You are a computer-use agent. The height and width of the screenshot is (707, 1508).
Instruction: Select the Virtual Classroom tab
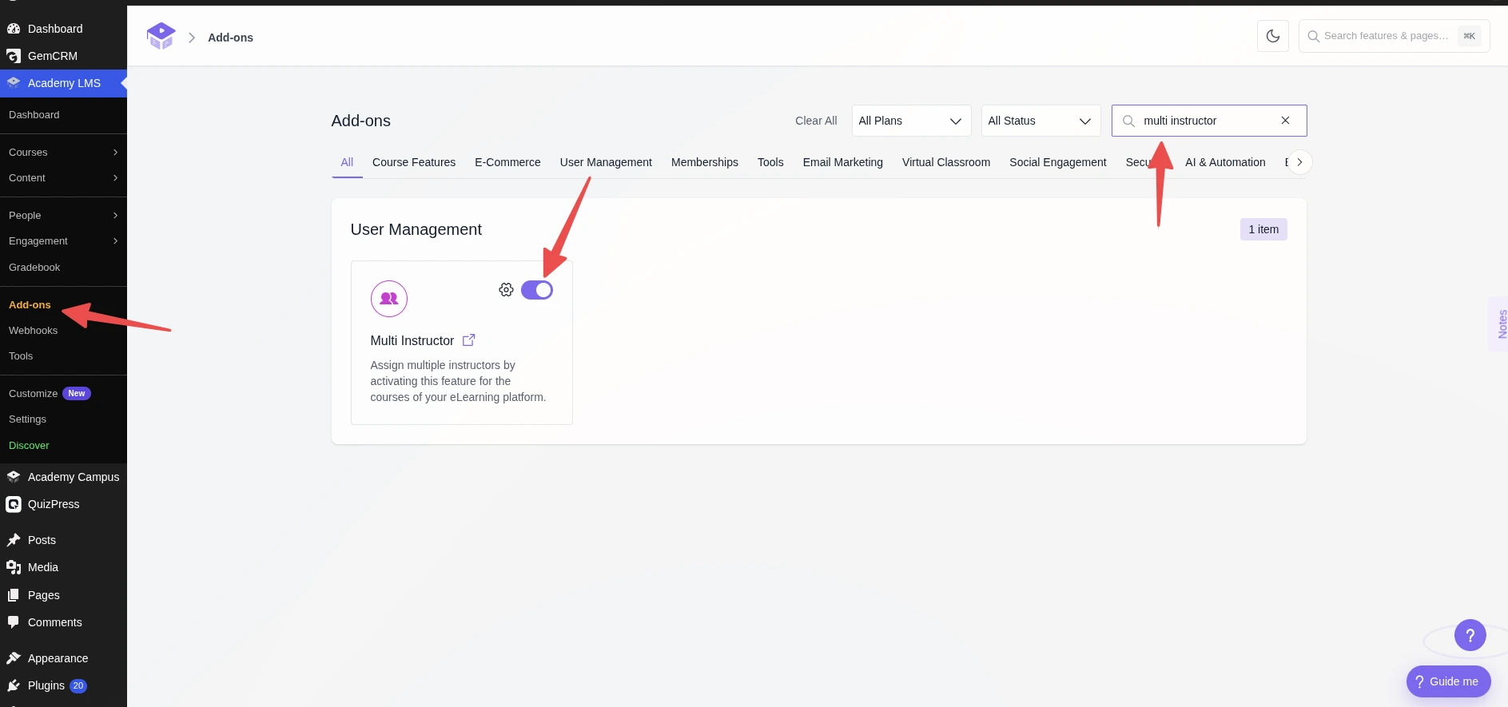coord(946,162)
